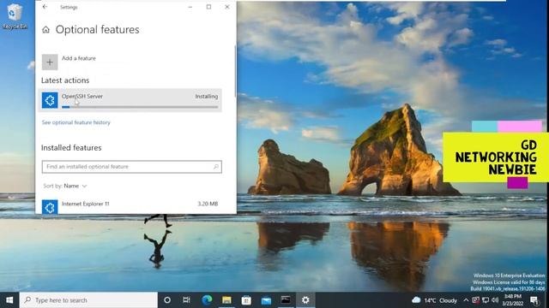Launch Microsoft Edge from the taskbar

(207, 300)
